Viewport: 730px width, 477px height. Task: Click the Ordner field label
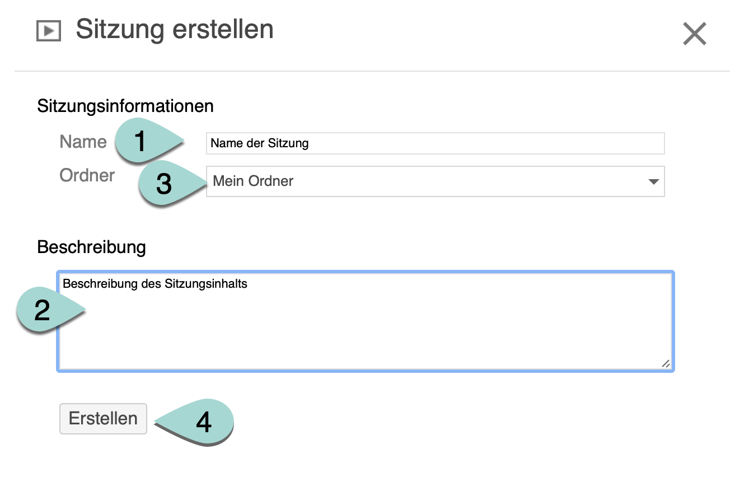click(x=87, y=175)
